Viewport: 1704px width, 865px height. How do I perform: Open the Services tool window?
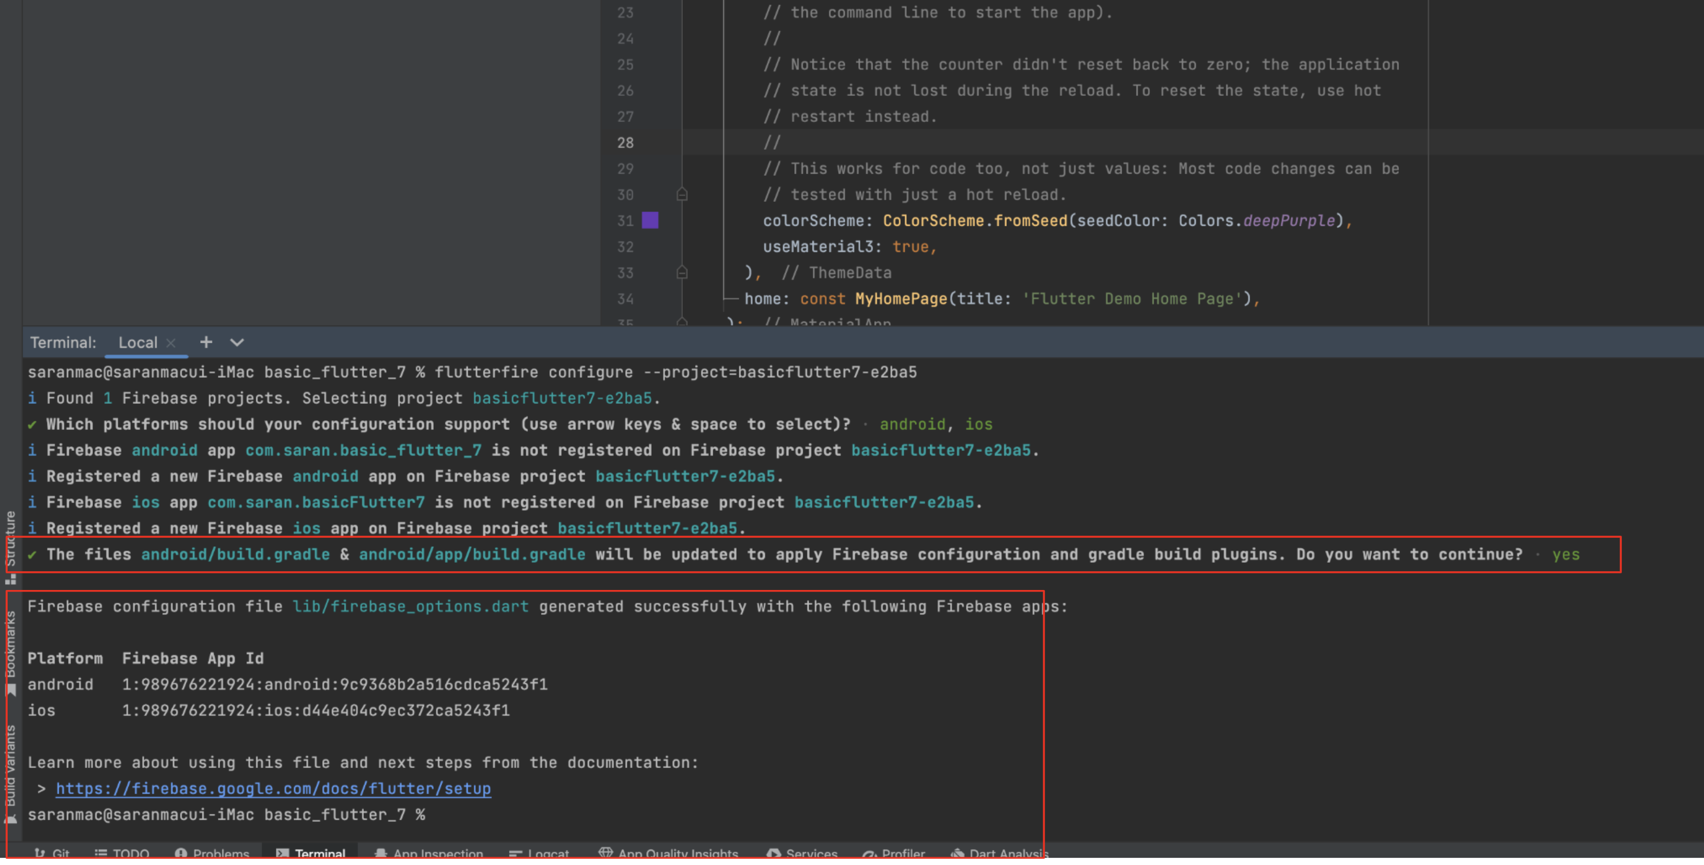coord(803,854)
